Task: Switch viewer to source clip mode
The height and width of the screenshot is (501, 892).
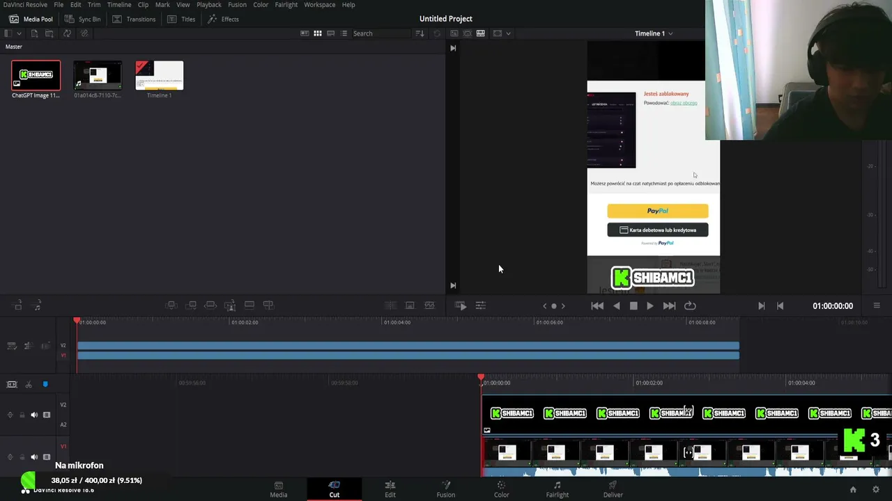Action: coord(454,33)
